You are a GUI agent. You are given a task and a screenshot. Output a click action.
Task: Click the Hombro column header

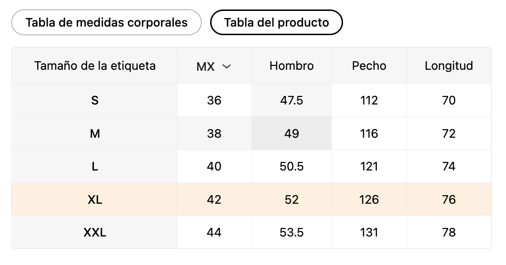[292, 66]
